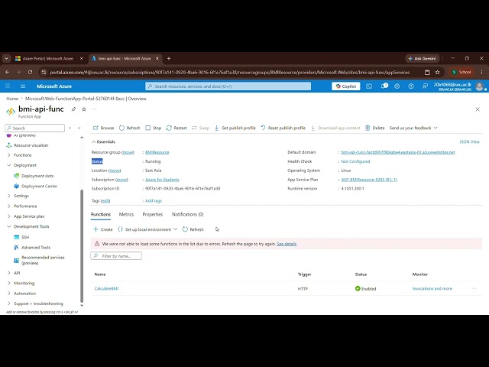Viewport: 489px width, 367px height.
Task: Open the CalculateBMI function
Action: tap(106, 289)
